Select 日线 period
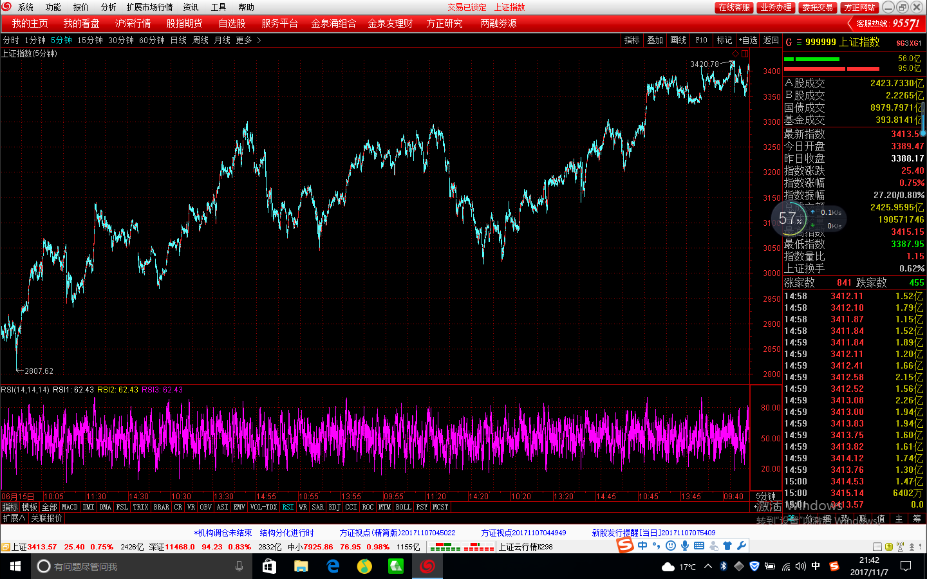 pyautogui.click(x=178, y=40)
